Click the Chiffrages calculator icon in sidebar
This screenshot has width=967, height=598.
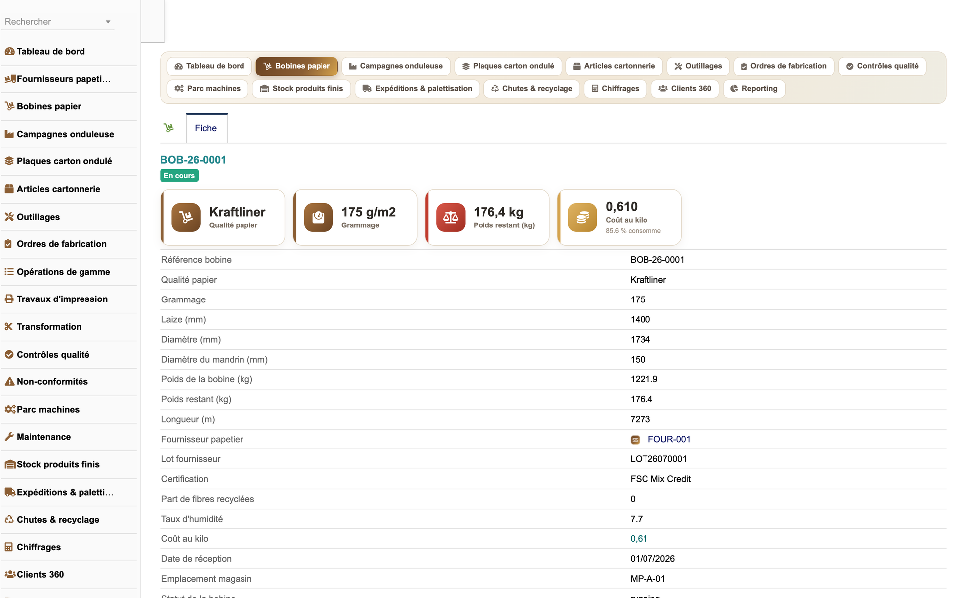click(x=9, y=547)
